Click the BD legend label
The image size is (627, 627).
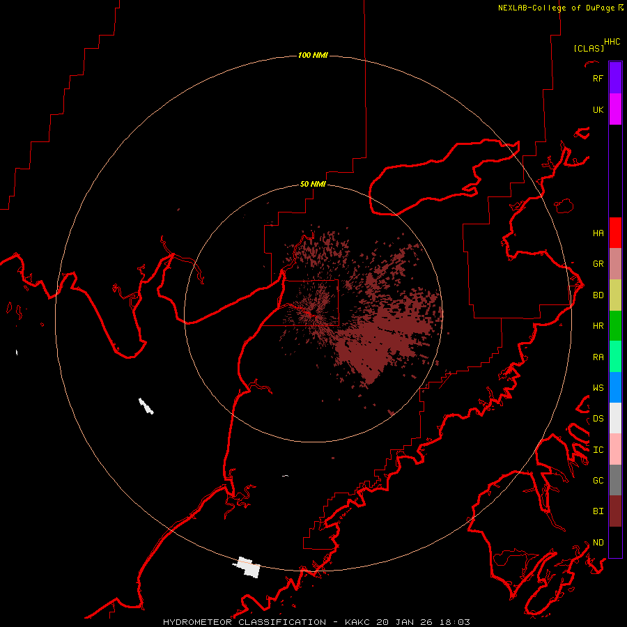[598, 295]
